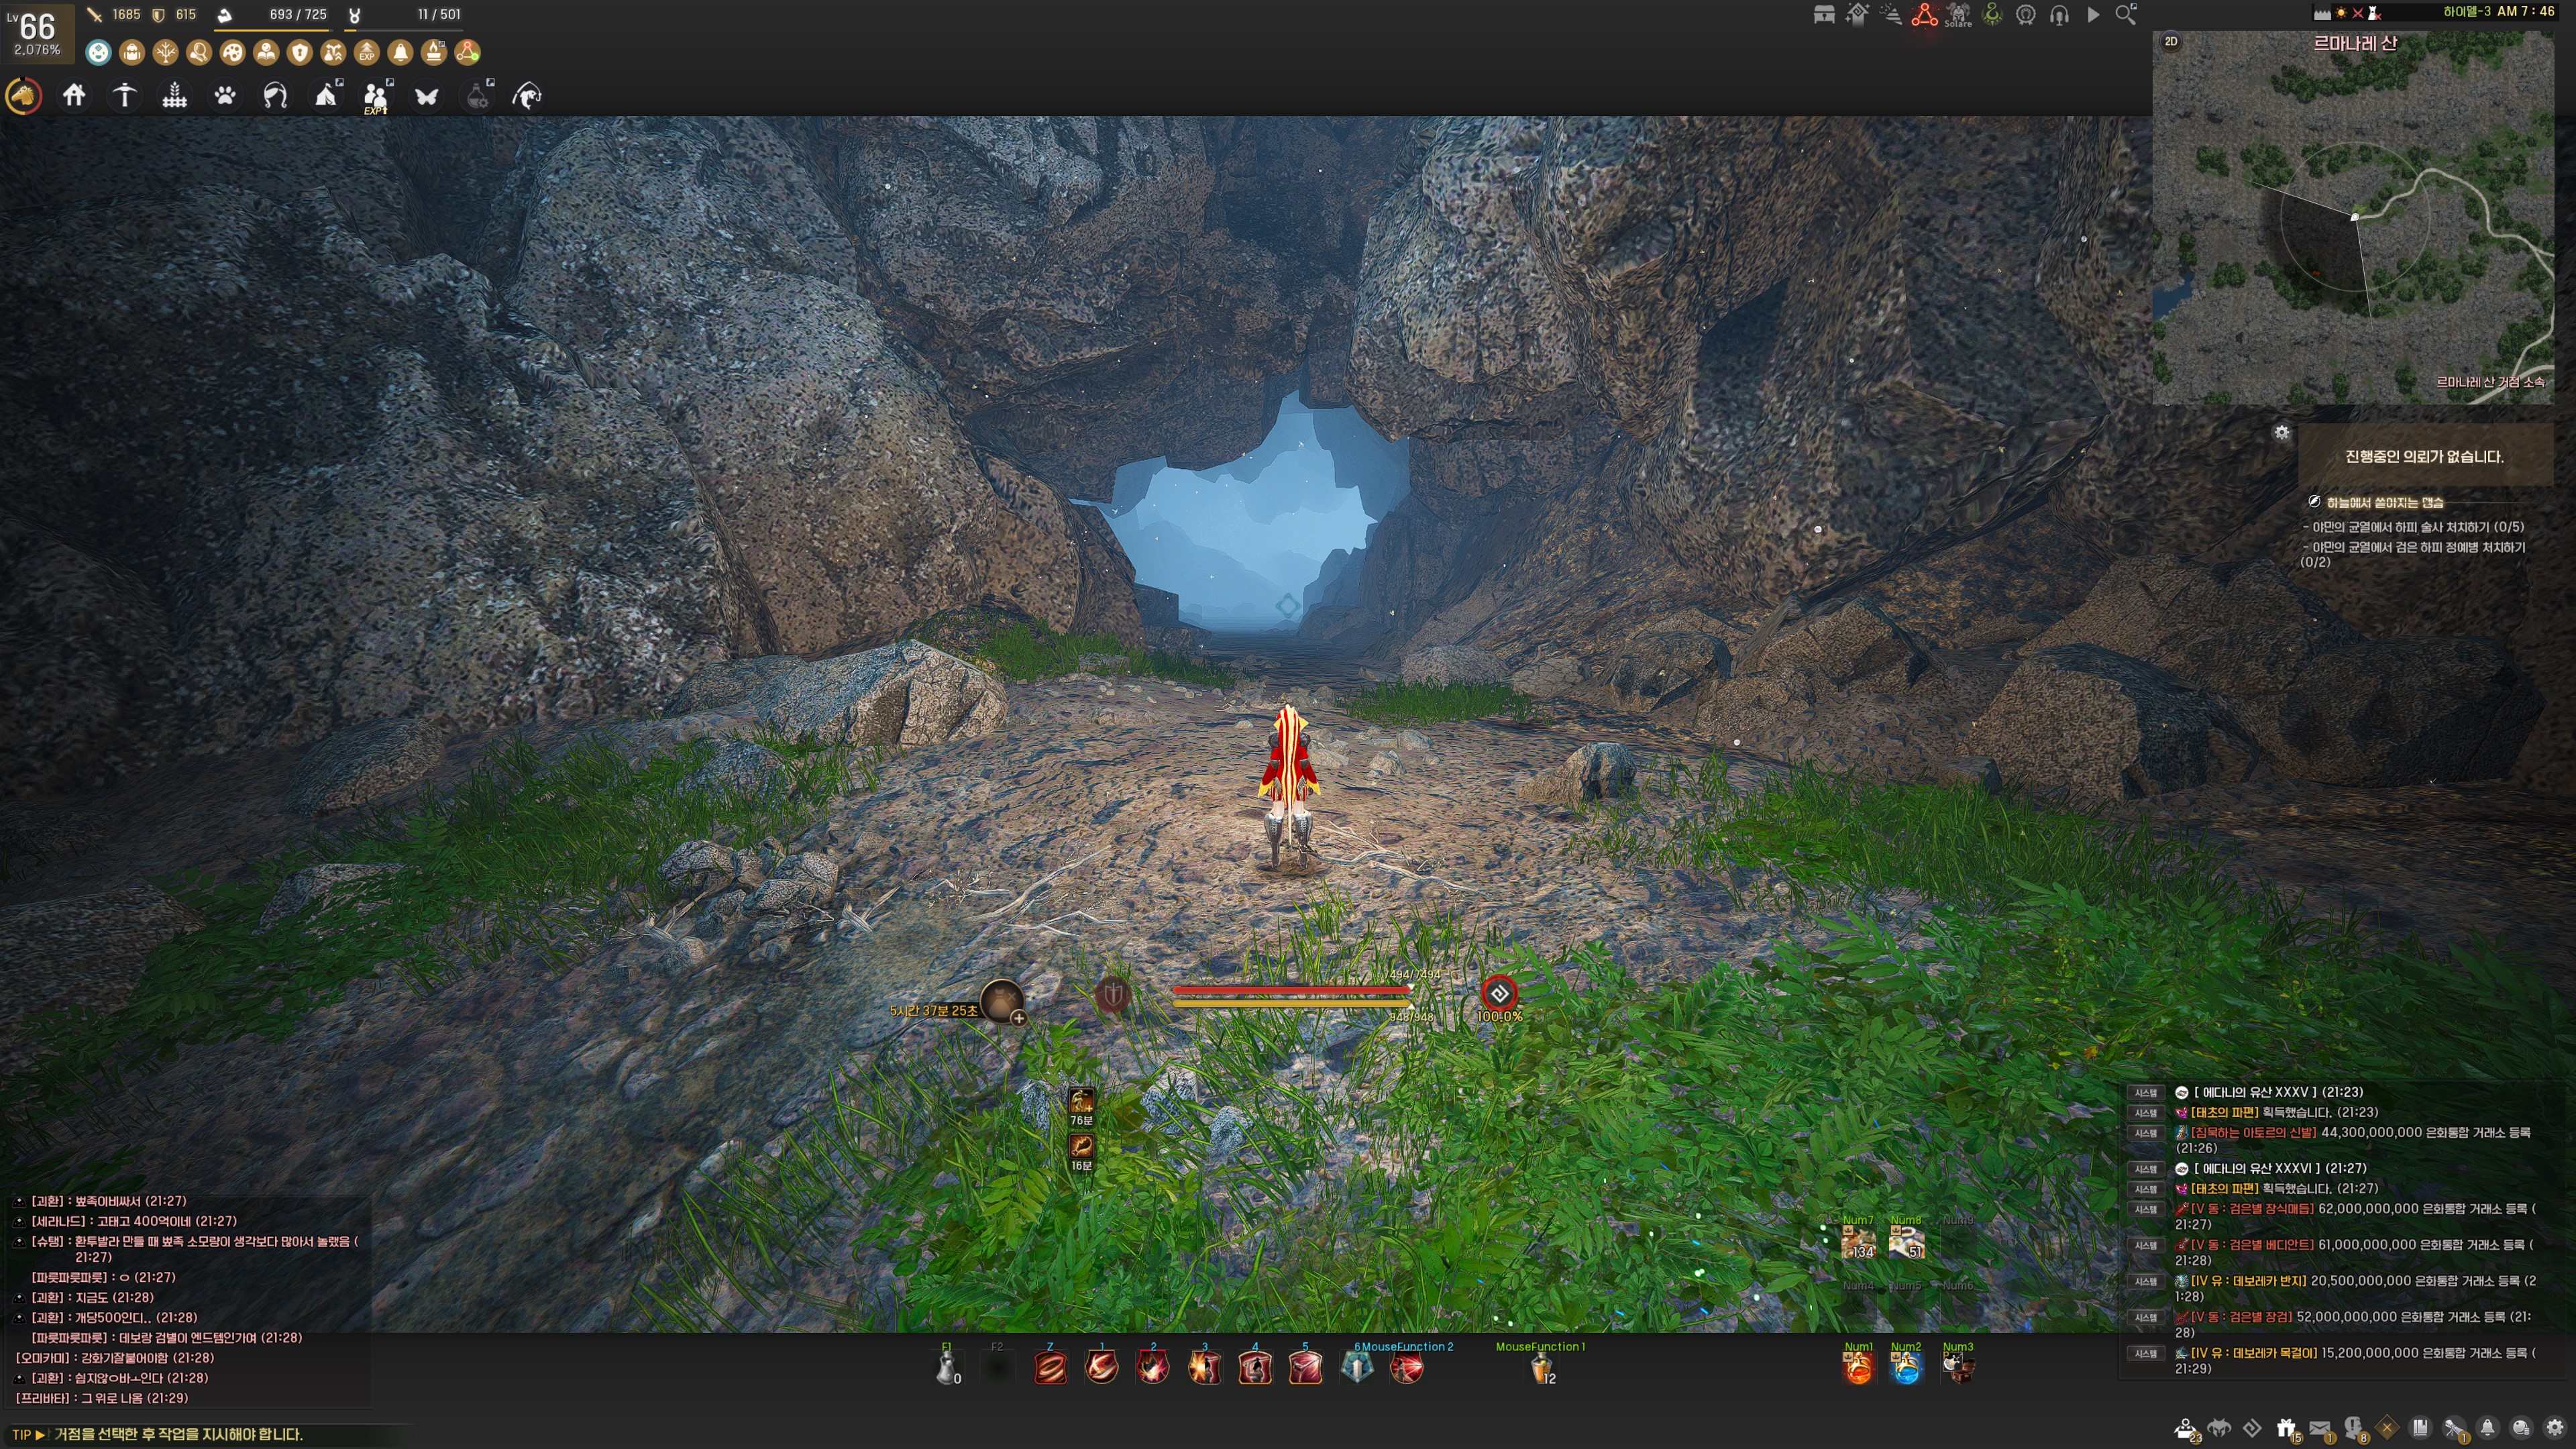The width and height of the screenshot is (2576, 1449).
Task: Toggle minimap 2D mode button
Action: (2171, 42)
